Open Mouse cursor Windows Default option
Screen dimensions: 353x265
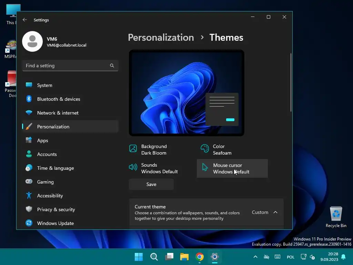232,168
